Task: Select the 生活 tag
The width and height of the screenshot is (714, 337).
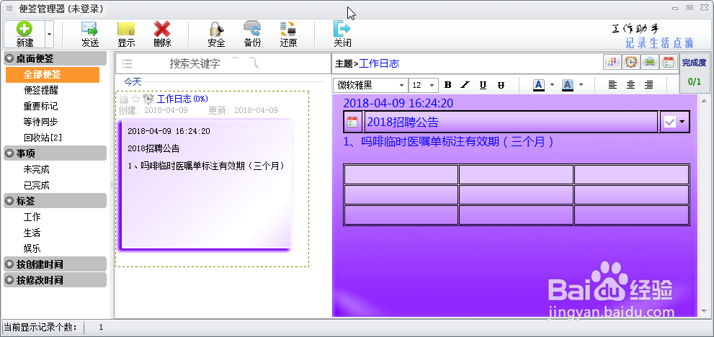Action: coord(32,233)
